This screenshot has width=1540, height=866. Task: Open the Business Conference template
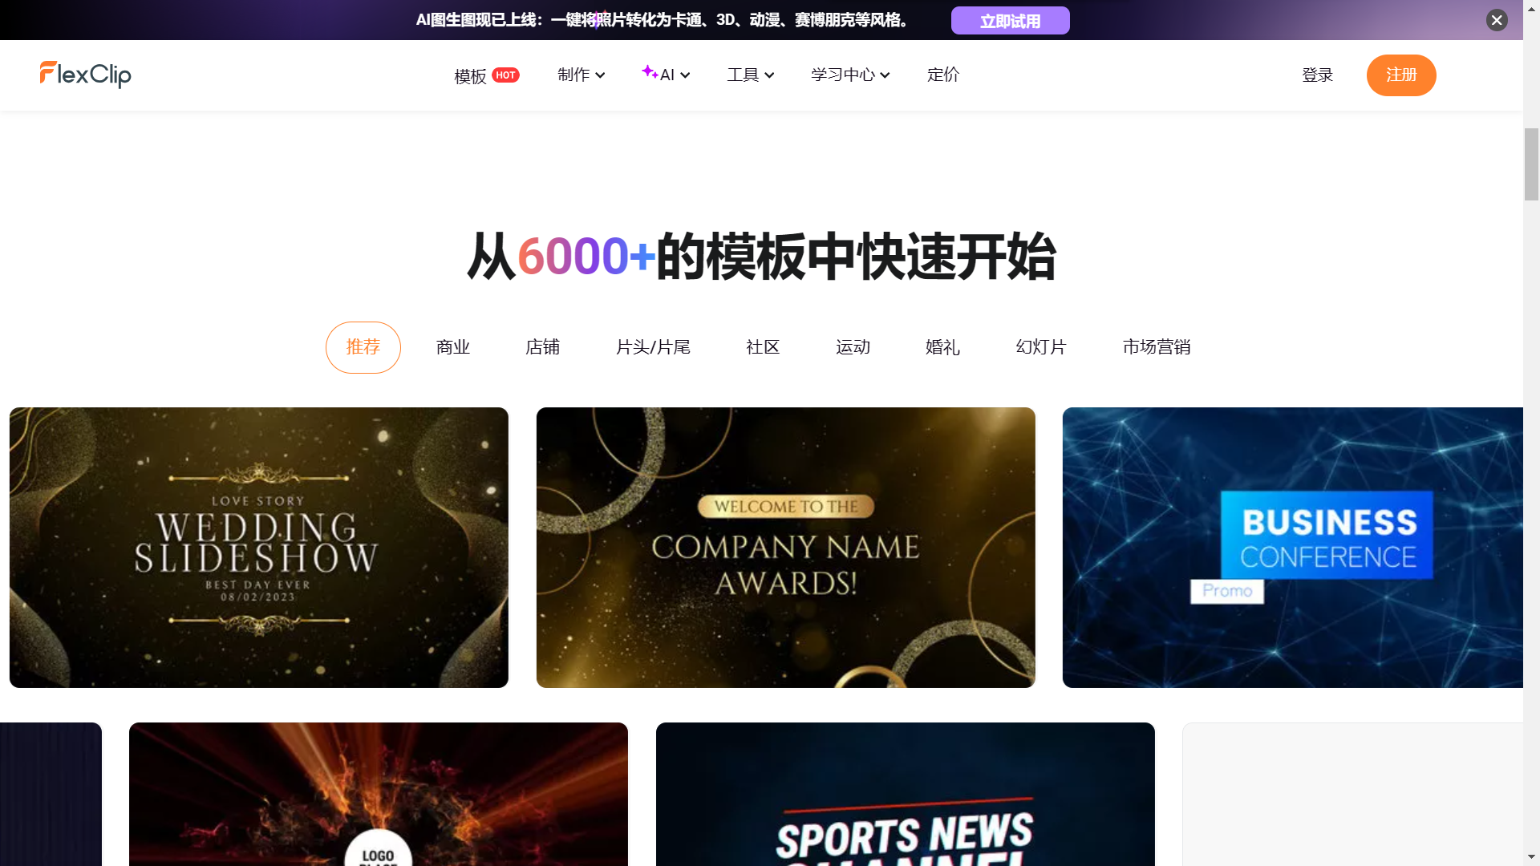point(1293,548)
